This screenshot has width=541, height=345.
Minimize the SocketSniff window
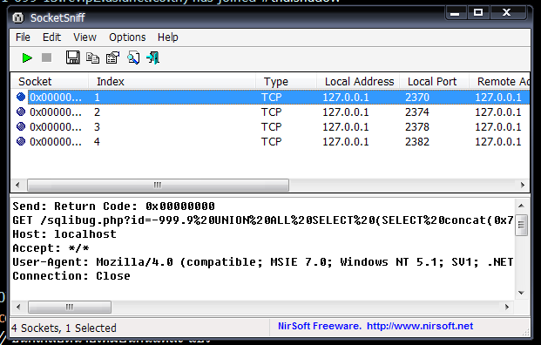click(x=455, y=13)
